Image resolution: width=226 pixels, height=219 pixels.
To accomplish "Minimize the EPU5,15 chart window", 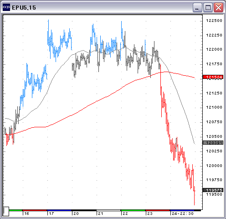I will click(197, 7).
